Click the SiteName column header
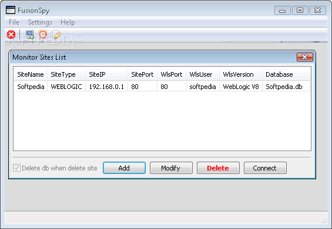Viewport: 332px width, 229px height. coord(31,74)
